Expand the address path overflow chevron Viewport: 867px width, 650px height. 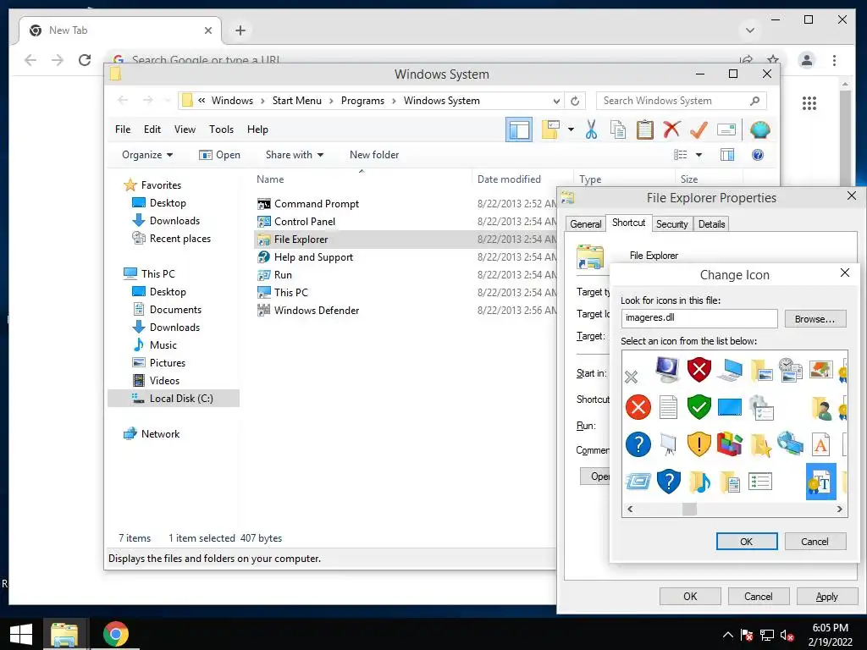pos(202,101)
